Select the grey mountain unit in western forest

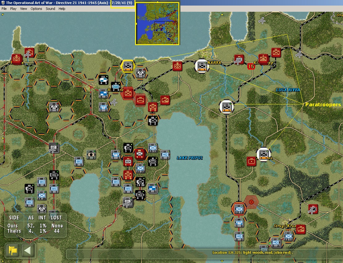coord(54,107)
